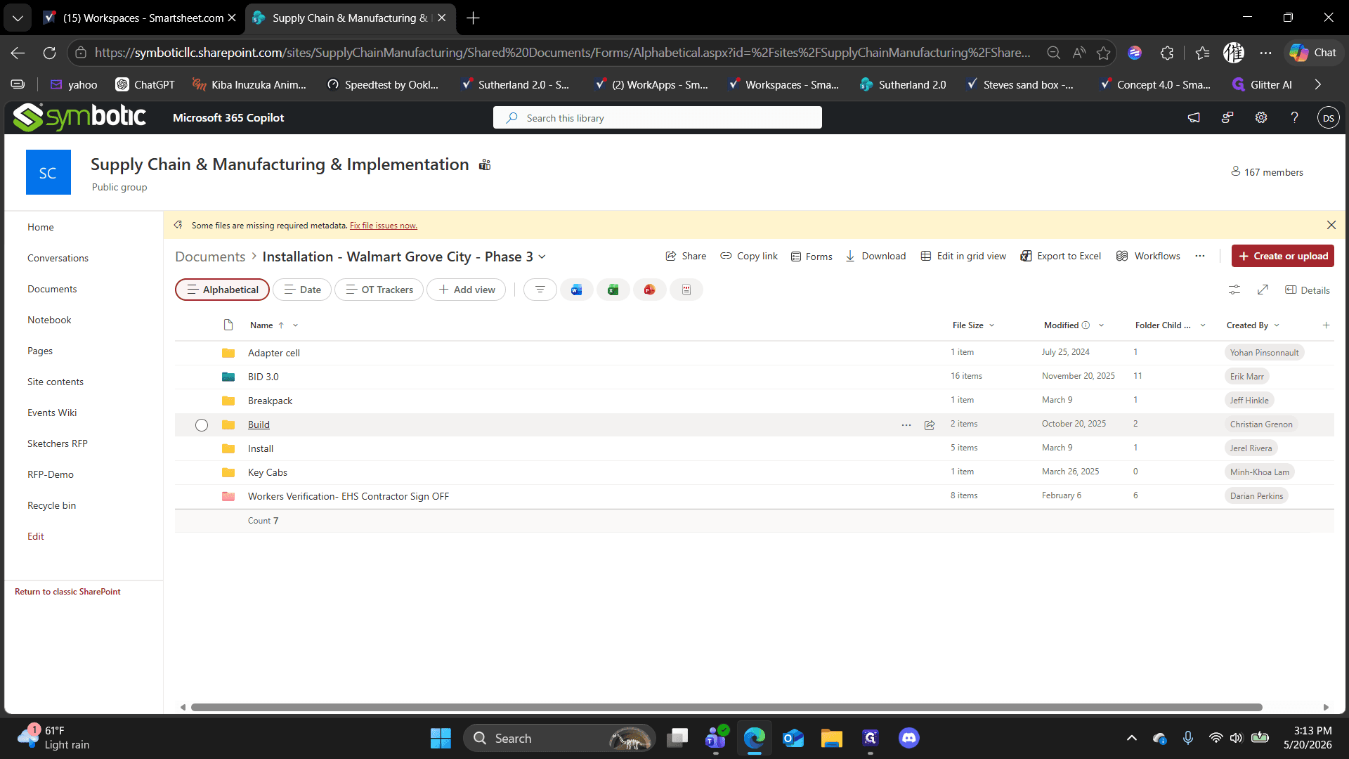Click Search this library field
1349x759 pixels.
pyautogui.click(x=658, y=117)
